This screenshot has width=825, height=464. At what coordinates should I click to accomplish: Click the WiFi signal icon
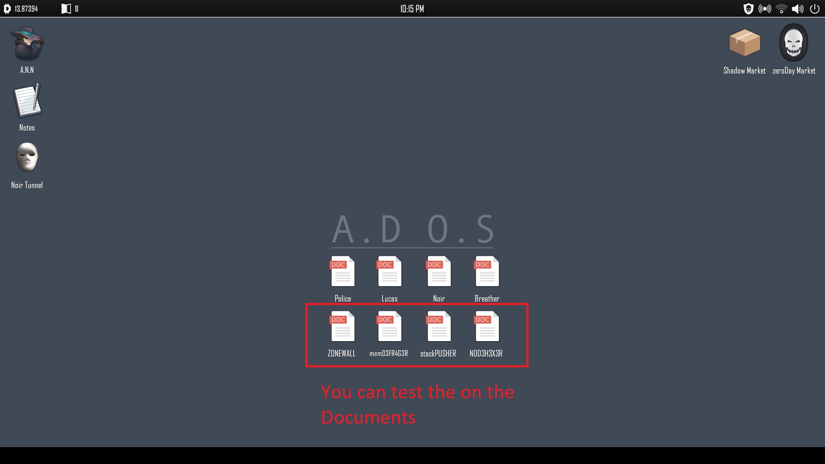click(x=781, y=9)
